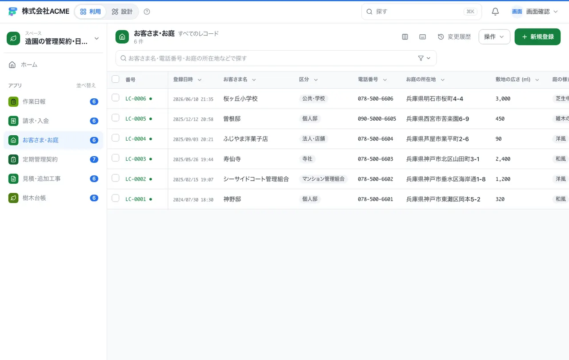
Task: Open the help question mark icon
Action: coord(147,12)
